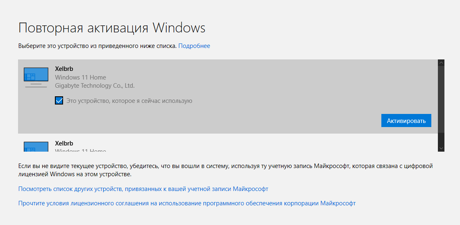Click the first Xelbrb device name

[x=64, y=69]
